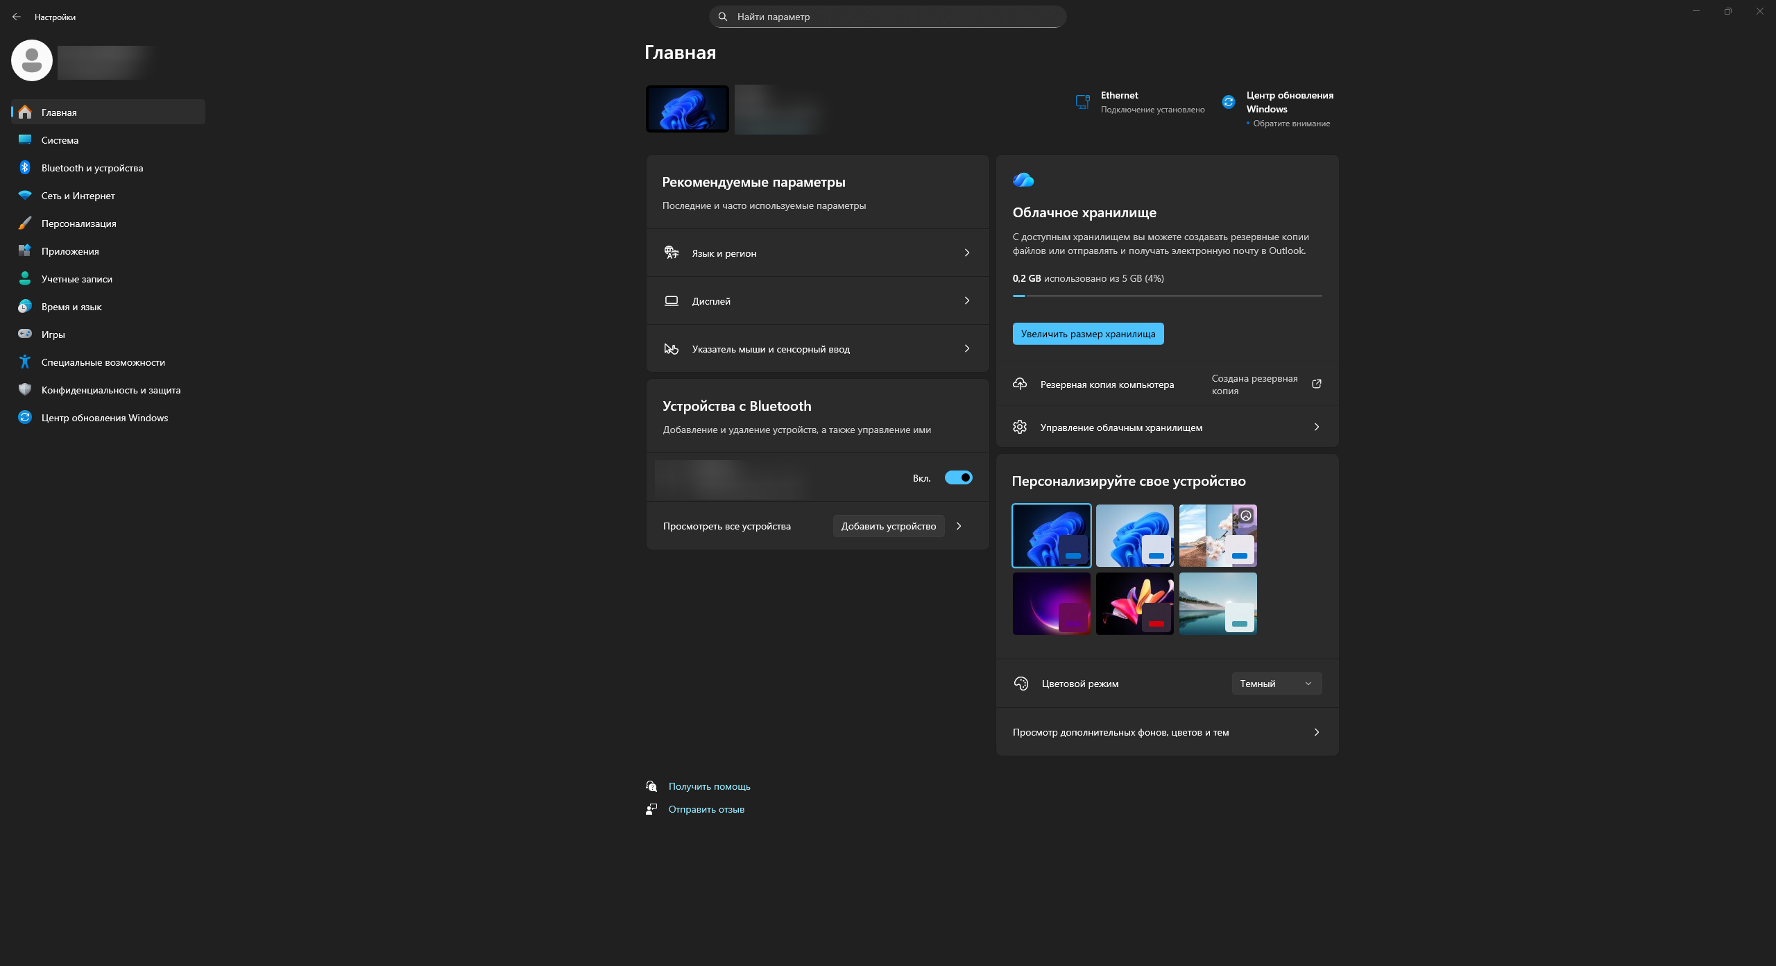Click the back arrow icon
Viewport: 1776px width, 966px height.
pyautogui.click(x=17, y=17)
